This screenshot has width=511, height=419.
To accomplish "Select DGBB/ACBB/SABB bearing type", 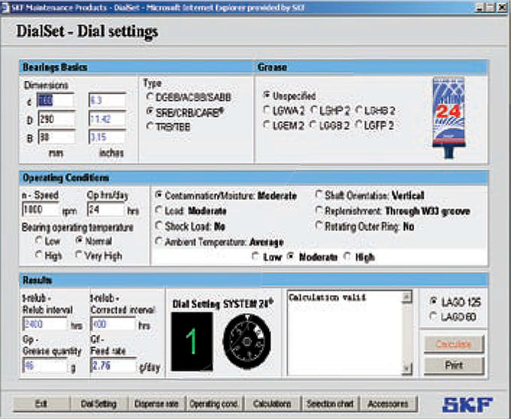I will (150, 97).
